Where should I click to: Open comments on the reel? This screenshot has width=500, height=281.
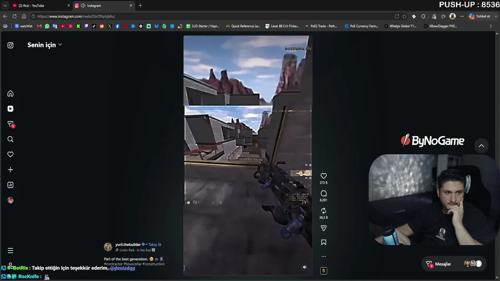323,194
